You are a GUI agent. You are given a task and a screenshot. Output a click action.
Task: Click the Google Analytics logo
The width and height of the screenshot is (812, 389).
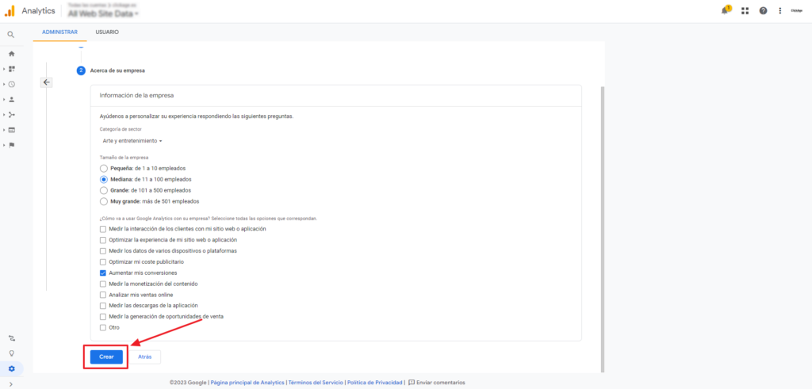[x=10, y=11]
